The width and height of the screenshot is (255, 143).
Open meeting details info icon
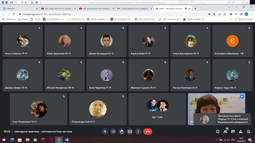point(218,132)
